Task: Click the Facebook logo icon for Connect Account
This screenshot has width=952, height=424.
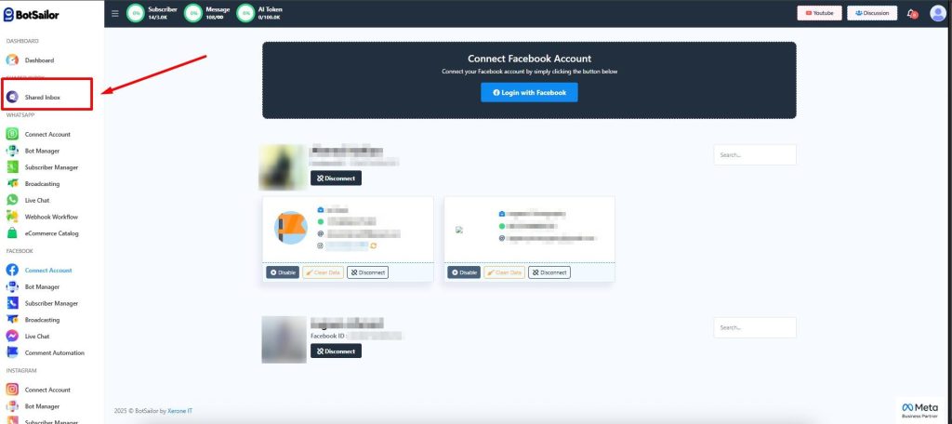Action: (12, 271)
